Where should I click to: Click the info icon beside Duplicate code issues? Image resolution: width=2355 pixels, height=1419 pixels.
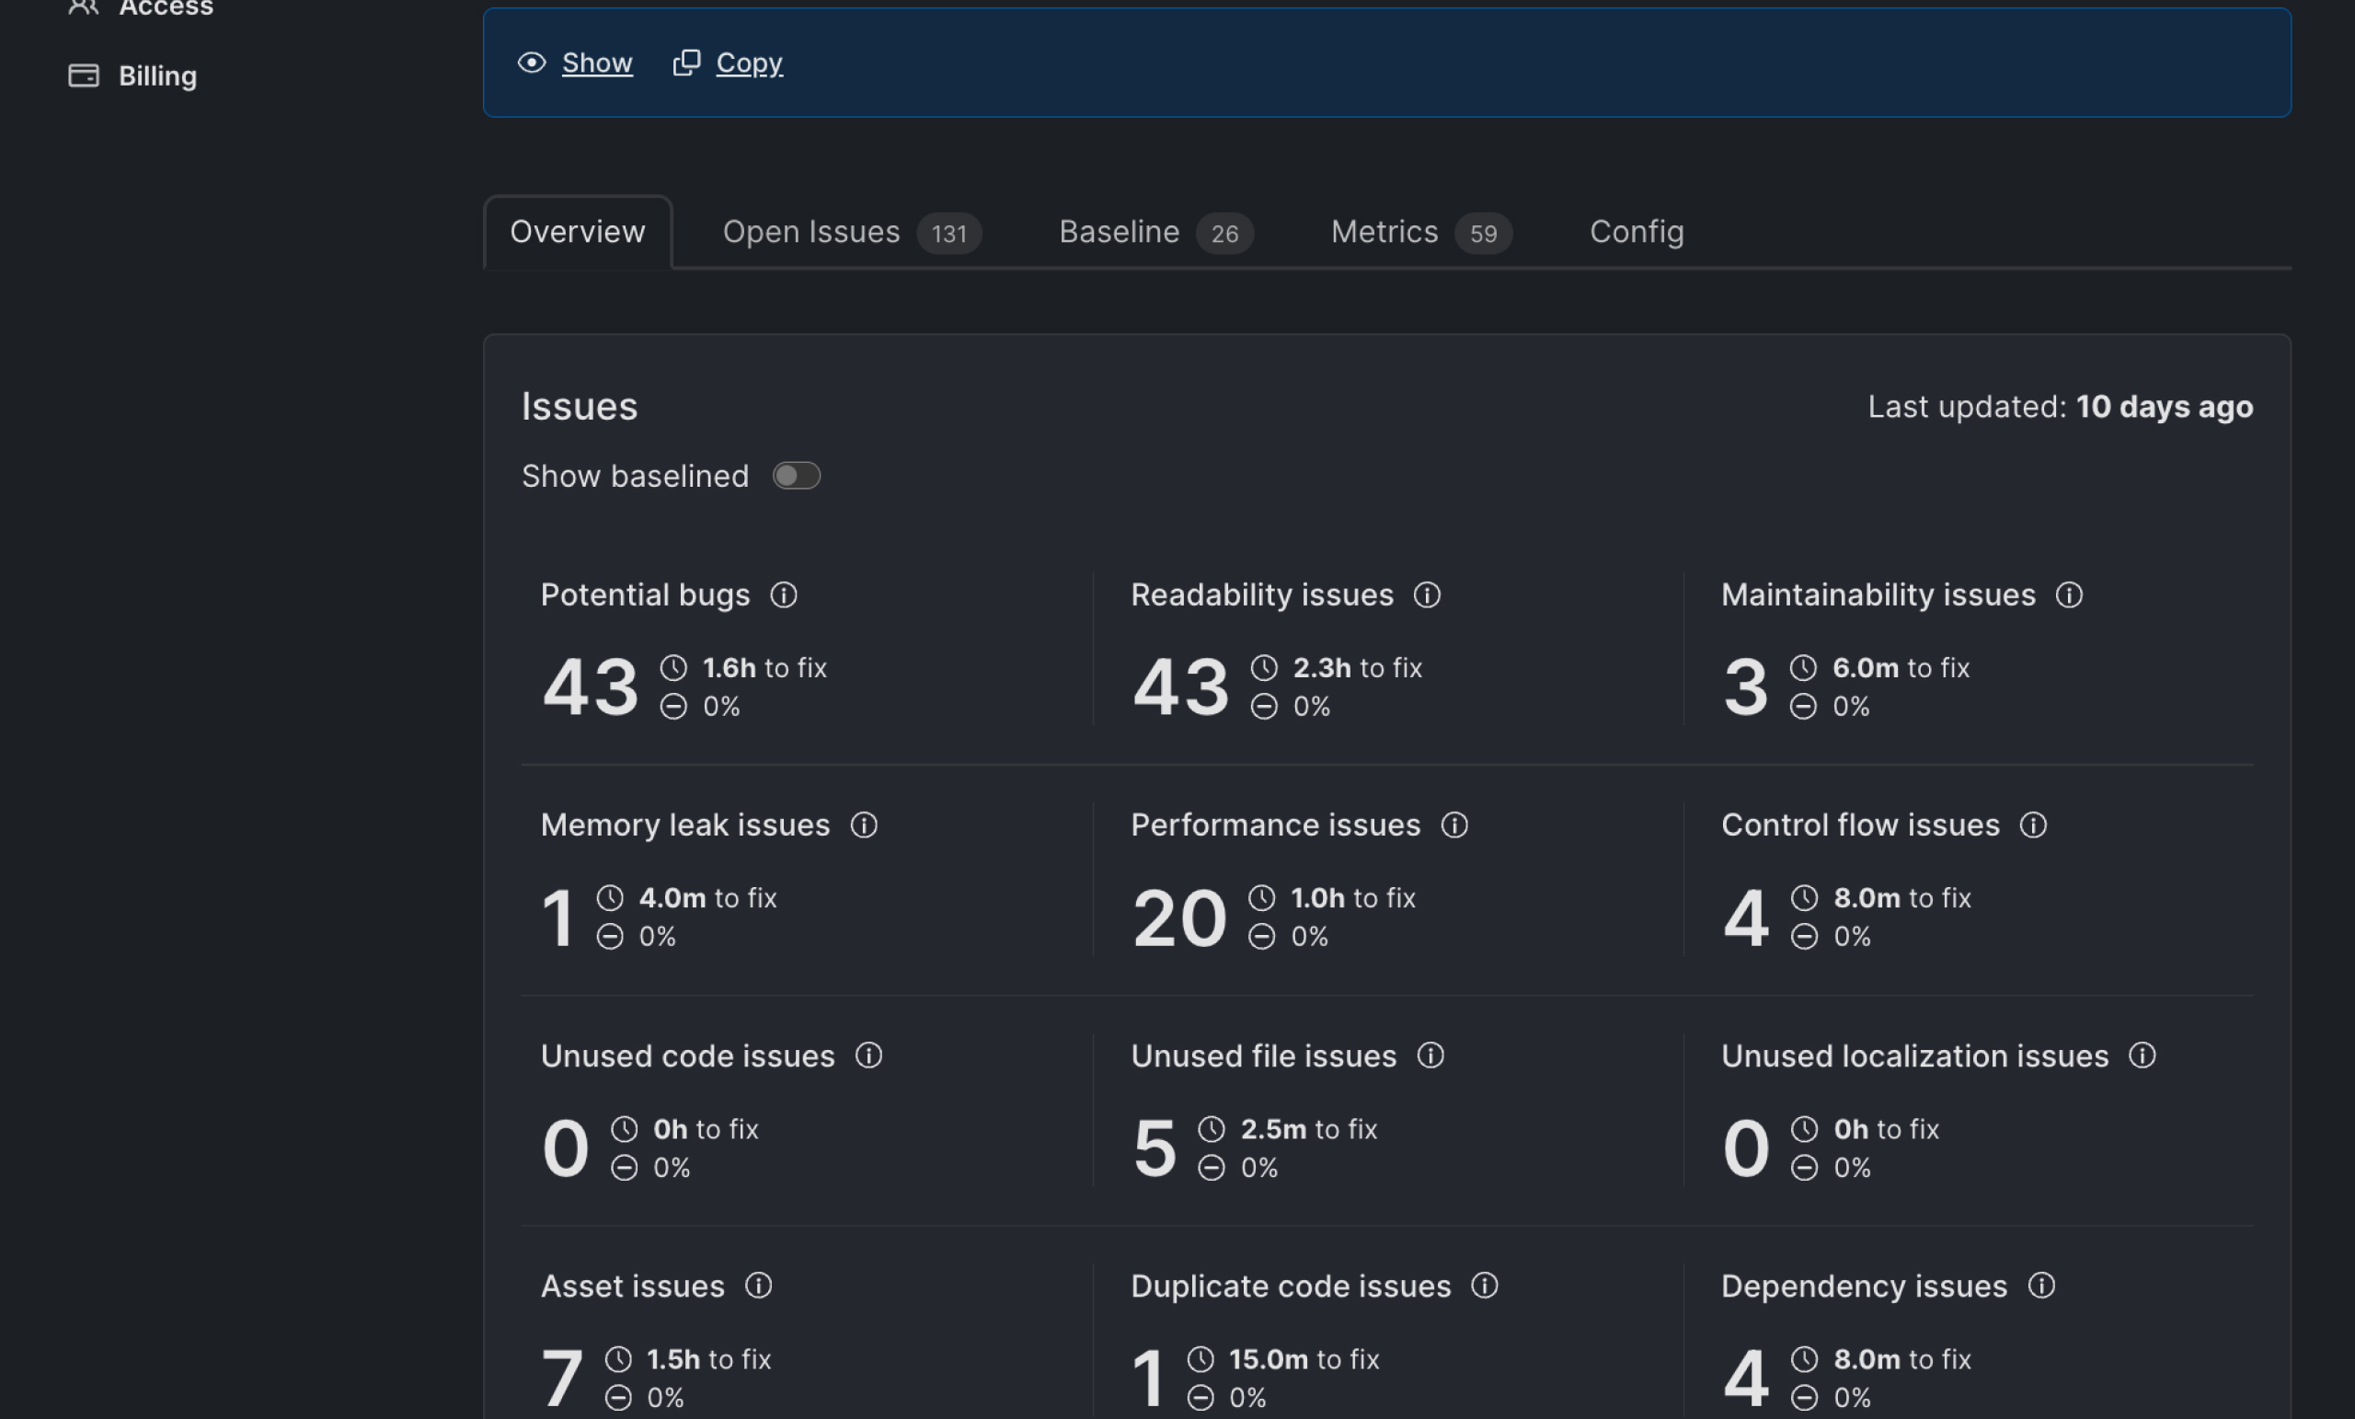(1485, 1286)
